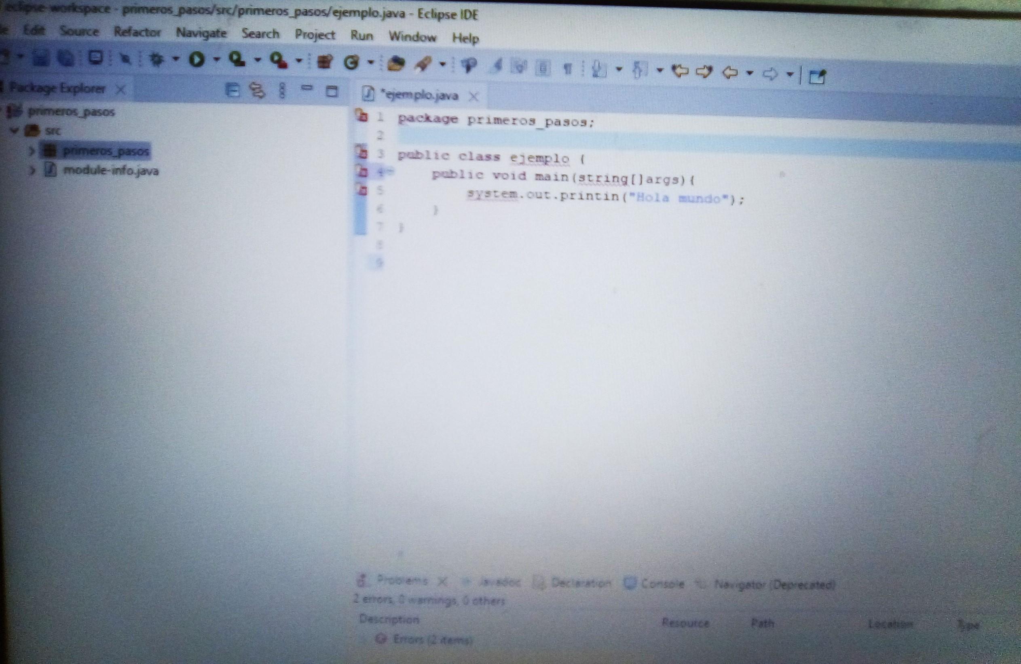Click the Coverage launch icon
This screenshot has height=664, width=1021.
tap(237, 59)
